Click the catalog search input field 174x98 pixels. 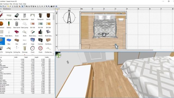[x=29, y=11]
